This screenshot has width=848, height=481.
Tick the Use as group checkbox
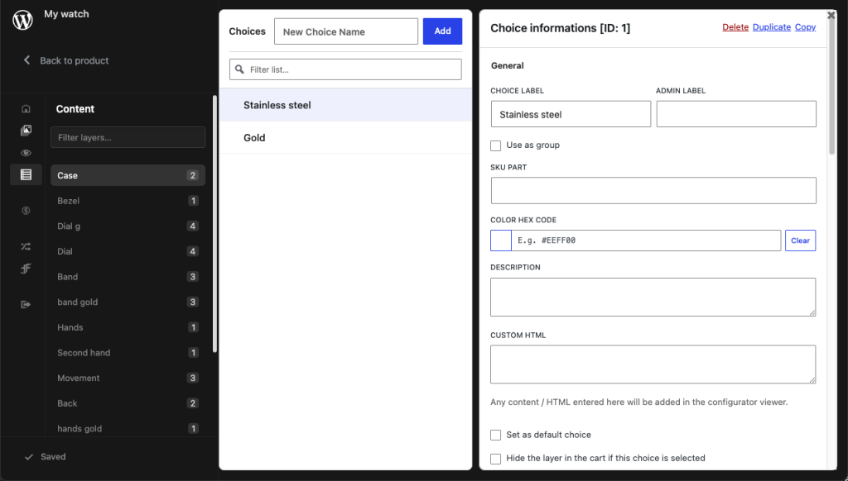coord(495,145)
